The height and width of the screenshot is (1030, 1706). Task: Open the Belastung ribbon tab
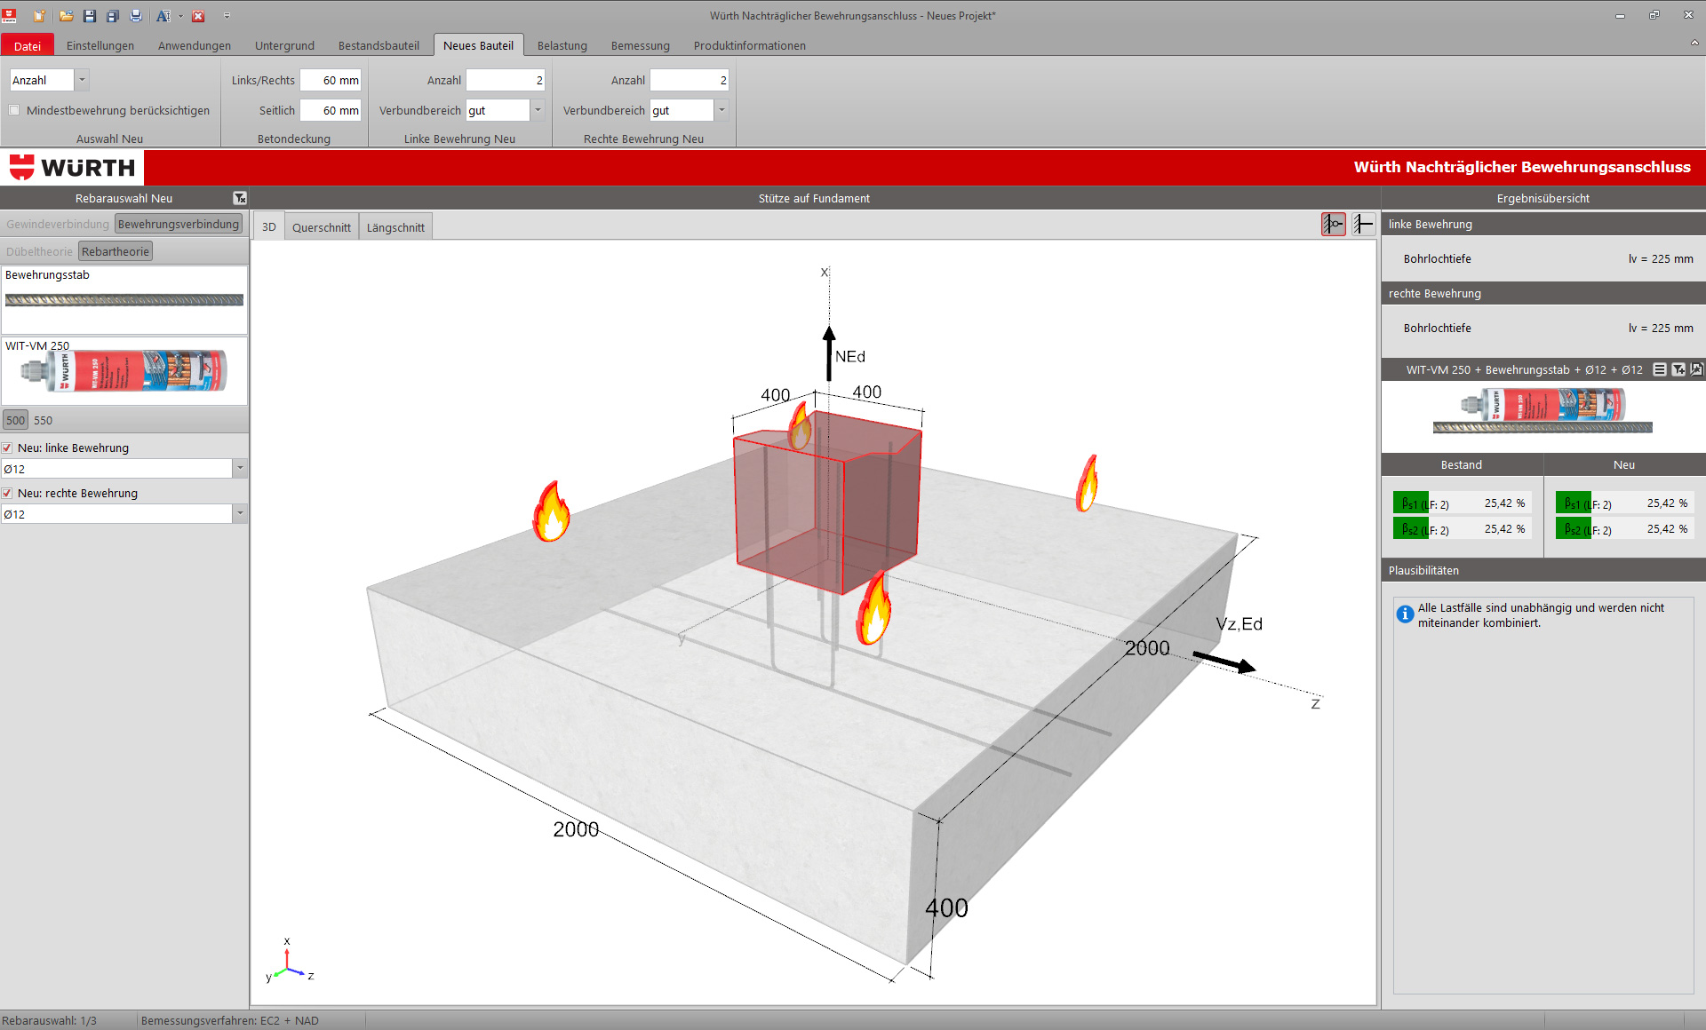(x=562, y=45)
